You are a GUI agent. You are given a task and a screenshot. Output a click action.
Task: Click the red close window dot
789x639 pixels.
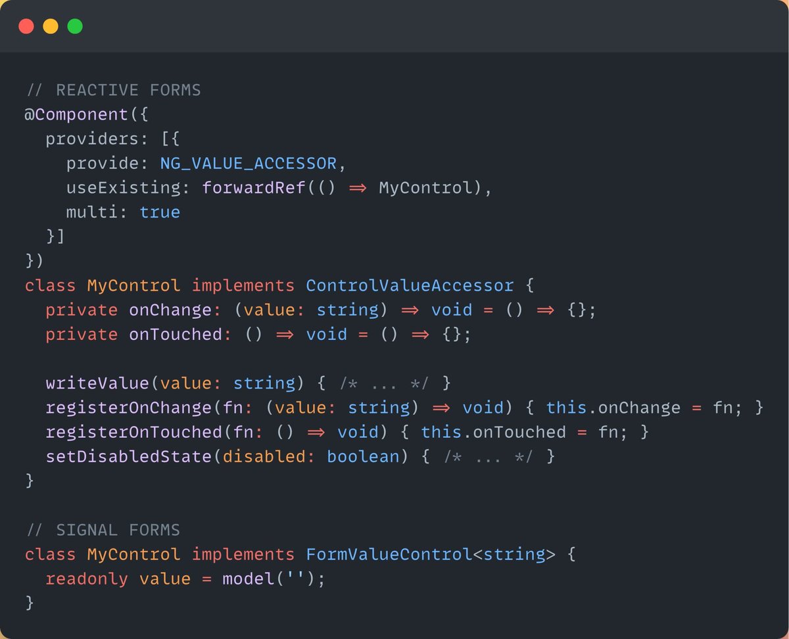click(x=26, y=26)
